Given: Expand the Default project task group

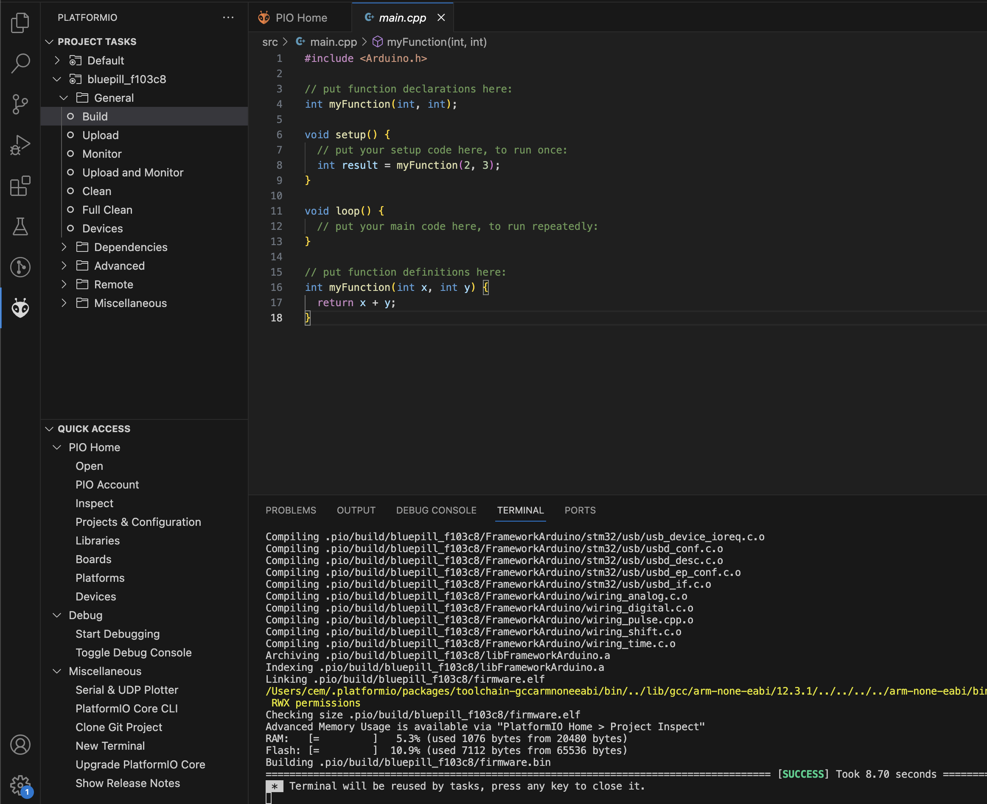Looking at the screenshot, I should (x=57, y=60).
